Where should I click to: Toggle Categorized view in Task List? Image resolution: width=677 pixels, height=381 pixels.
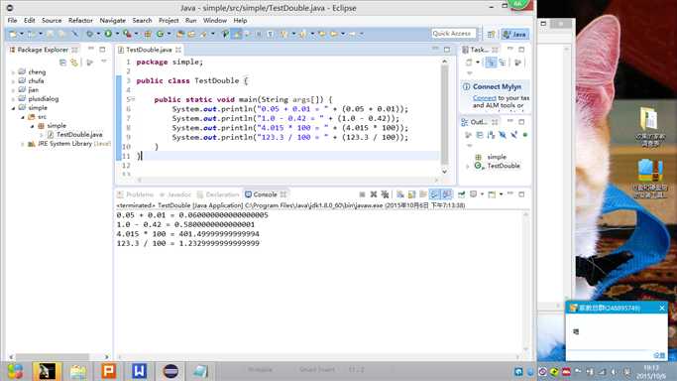pos(492,63)
